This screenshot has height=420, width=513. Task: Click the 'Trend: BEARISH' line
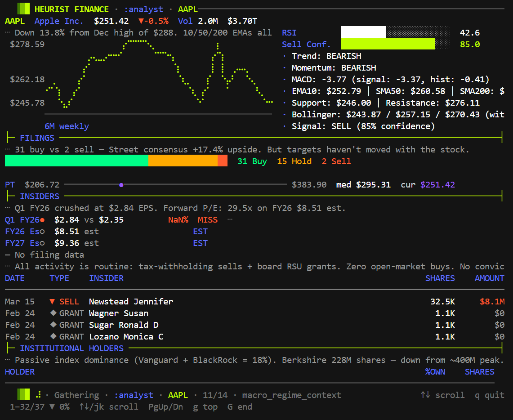[x=326, y=56]
